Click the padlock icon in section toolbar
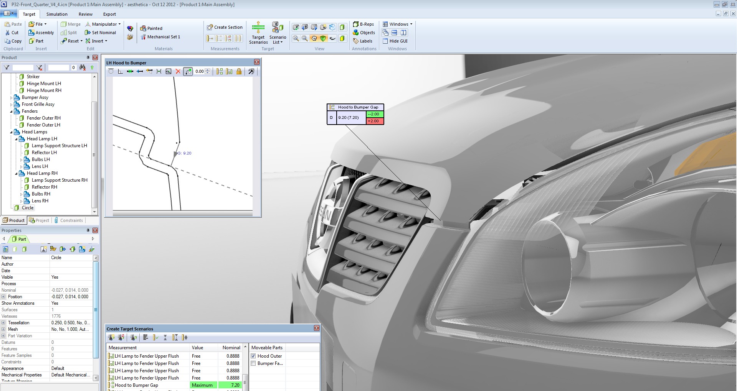The height and width of the screenshot is (391, 737). tap(239, 71)
